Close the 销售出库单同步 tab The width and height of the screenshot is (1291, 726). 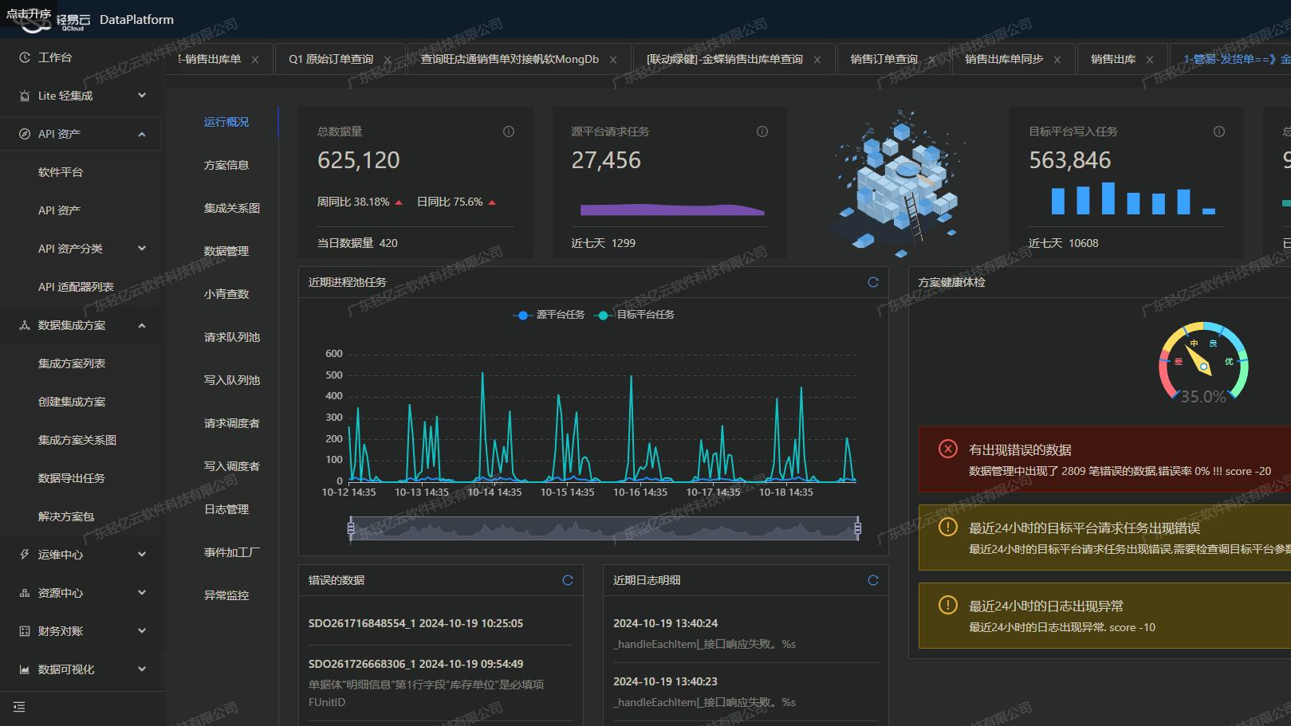tap(1057, 60)
